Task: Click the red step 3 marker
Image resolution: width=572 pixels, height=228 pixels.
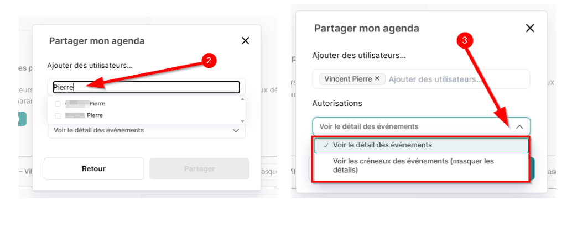Action: tap(464, 41)
